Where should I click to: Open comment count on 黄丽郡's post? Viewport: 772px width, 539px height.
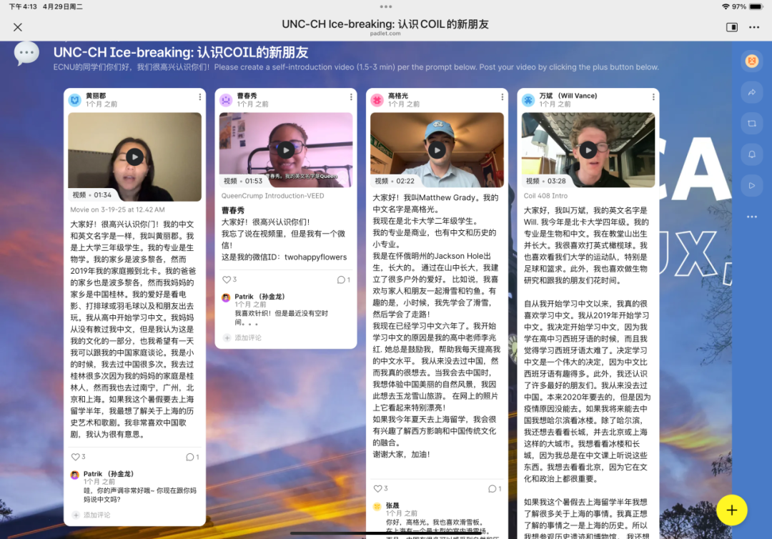[x=192, y=457]
